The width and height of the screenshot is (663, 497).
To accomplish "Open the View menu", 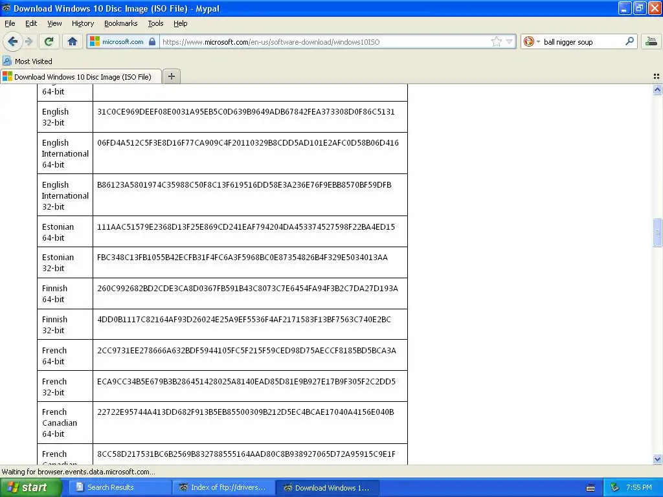I will pyautogui.click(x=54, y=23).
